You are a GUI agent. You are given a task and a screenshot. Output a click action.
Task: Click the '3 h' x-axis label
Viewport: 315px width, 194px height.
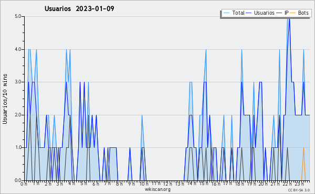coord(60,184)
